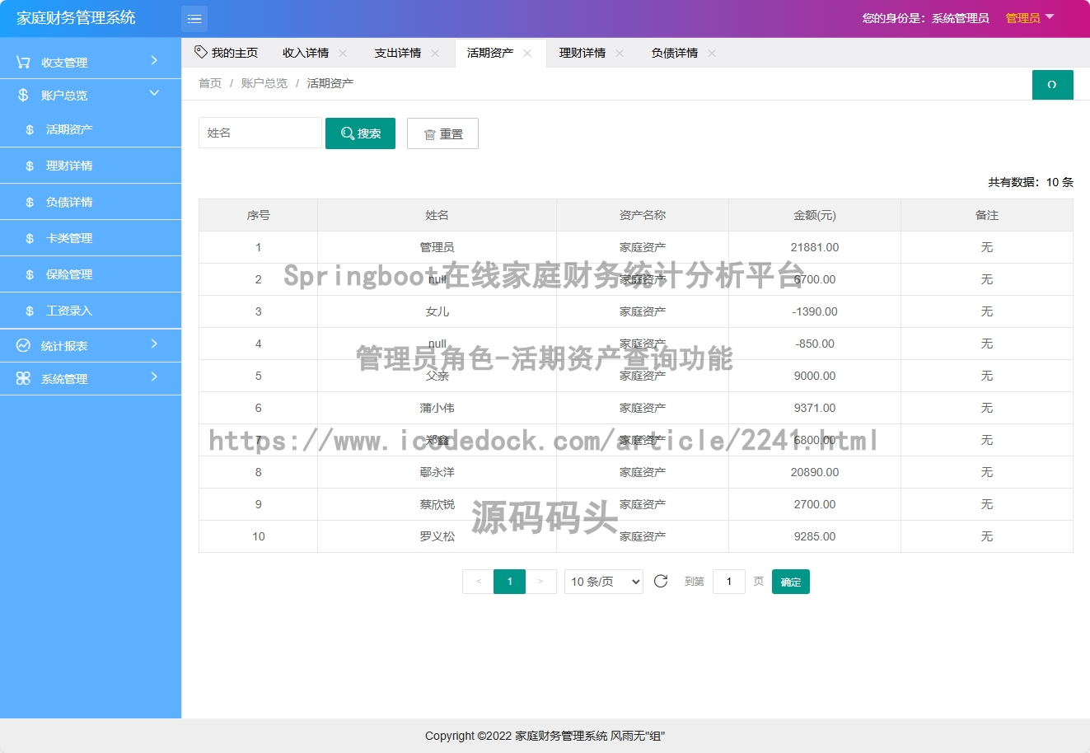The image size is (1090, 753).
Task: Click the dollar icon beside 账户总览
Action: (23, 95)
